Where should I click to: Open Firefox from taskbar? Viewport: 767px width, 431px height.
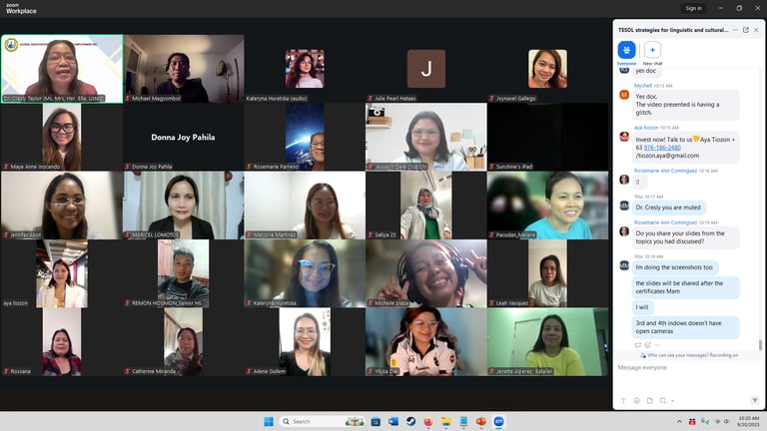click(428, 422)
